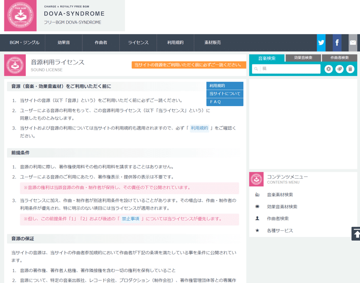360x283 pixels.
Task: Click the orange notice banner
Action: tap(189, 65)
